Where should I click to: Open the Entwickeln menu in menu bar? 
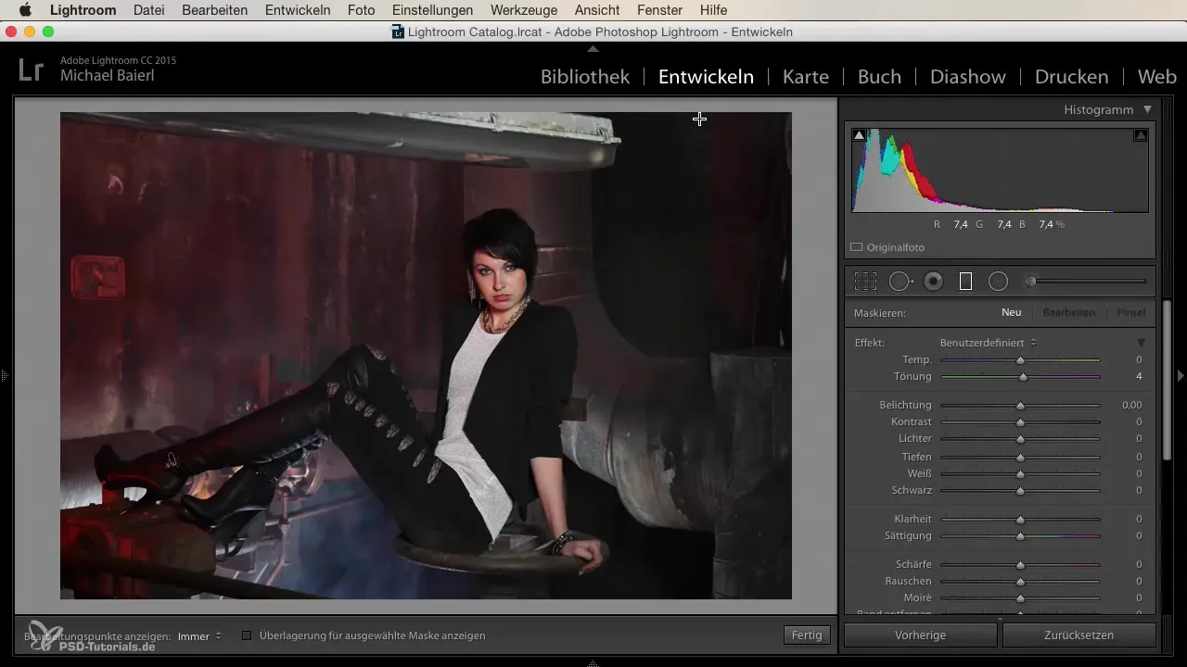tap(298, 10)
